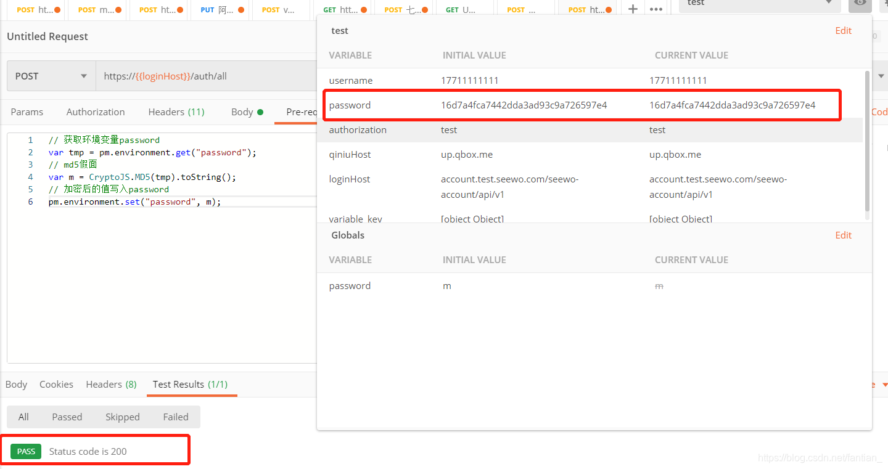The image size is (888, 469).
Task: Switch to the Authorization tab
Action: (x=96, y=112)
